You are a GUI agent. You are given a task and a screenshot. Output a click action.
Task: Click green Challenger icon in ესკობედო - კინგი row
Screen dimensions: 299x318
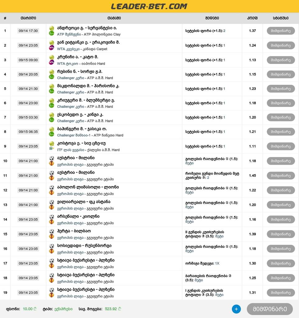point(52,120)
